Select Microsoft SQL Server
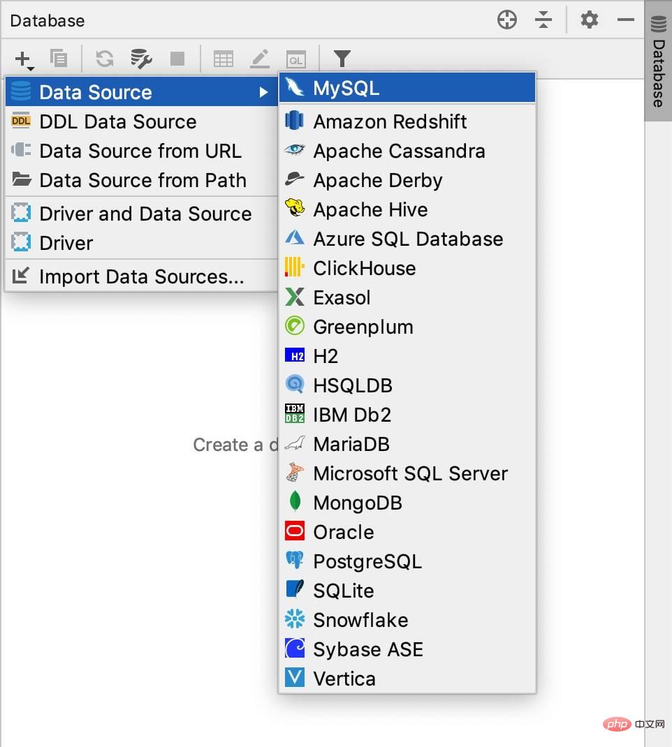This screenshot has height=747, width=672. pyautogui.click(x=407, y=473)
